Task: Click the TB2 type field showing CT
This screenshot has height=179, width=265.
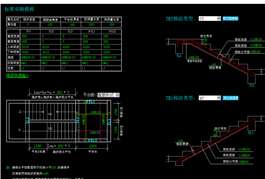Action: 208,19
